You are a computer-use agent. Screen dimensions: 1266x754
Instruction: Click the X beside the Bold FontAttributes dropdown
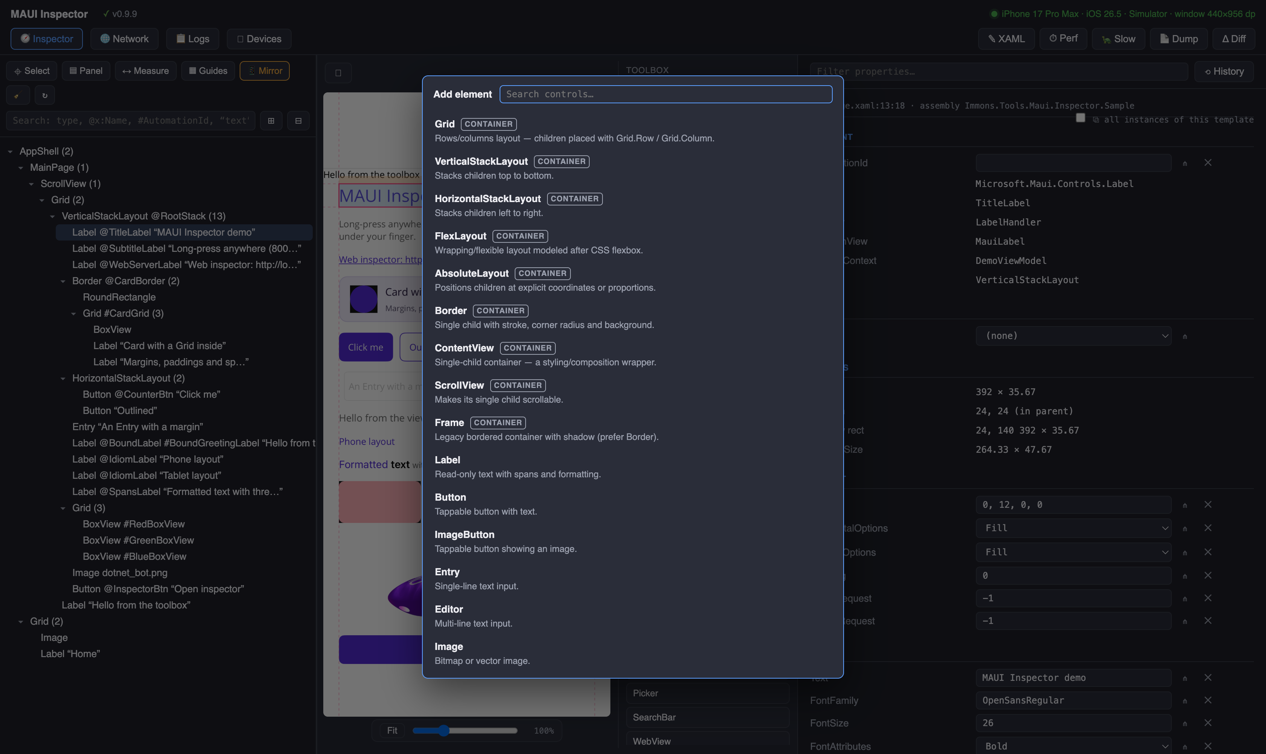pos(1208,746)
